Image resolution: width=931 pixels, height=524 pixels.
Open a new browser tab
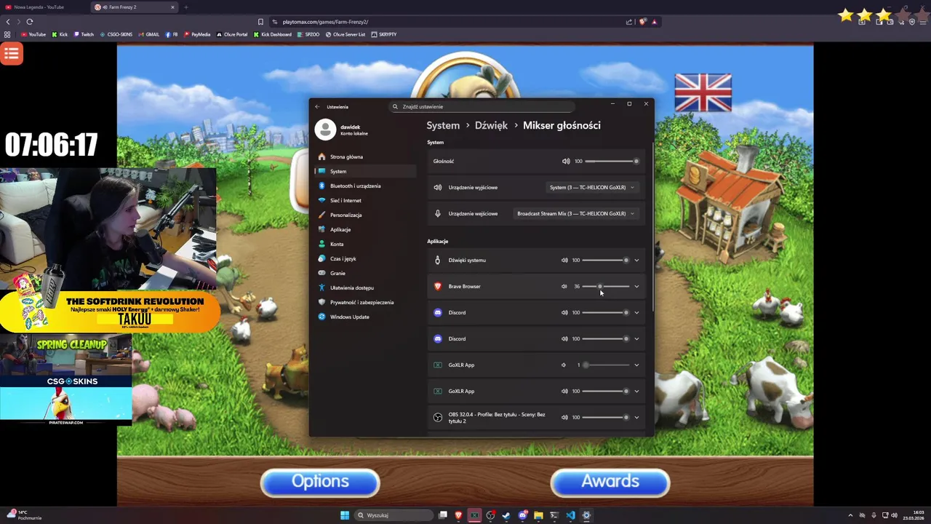(185, 7)
